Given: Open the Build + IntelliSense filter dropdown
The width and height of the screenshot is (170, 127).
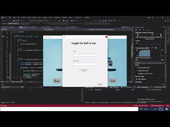Looking at the screenshot, I should click(x=145, y=87).
